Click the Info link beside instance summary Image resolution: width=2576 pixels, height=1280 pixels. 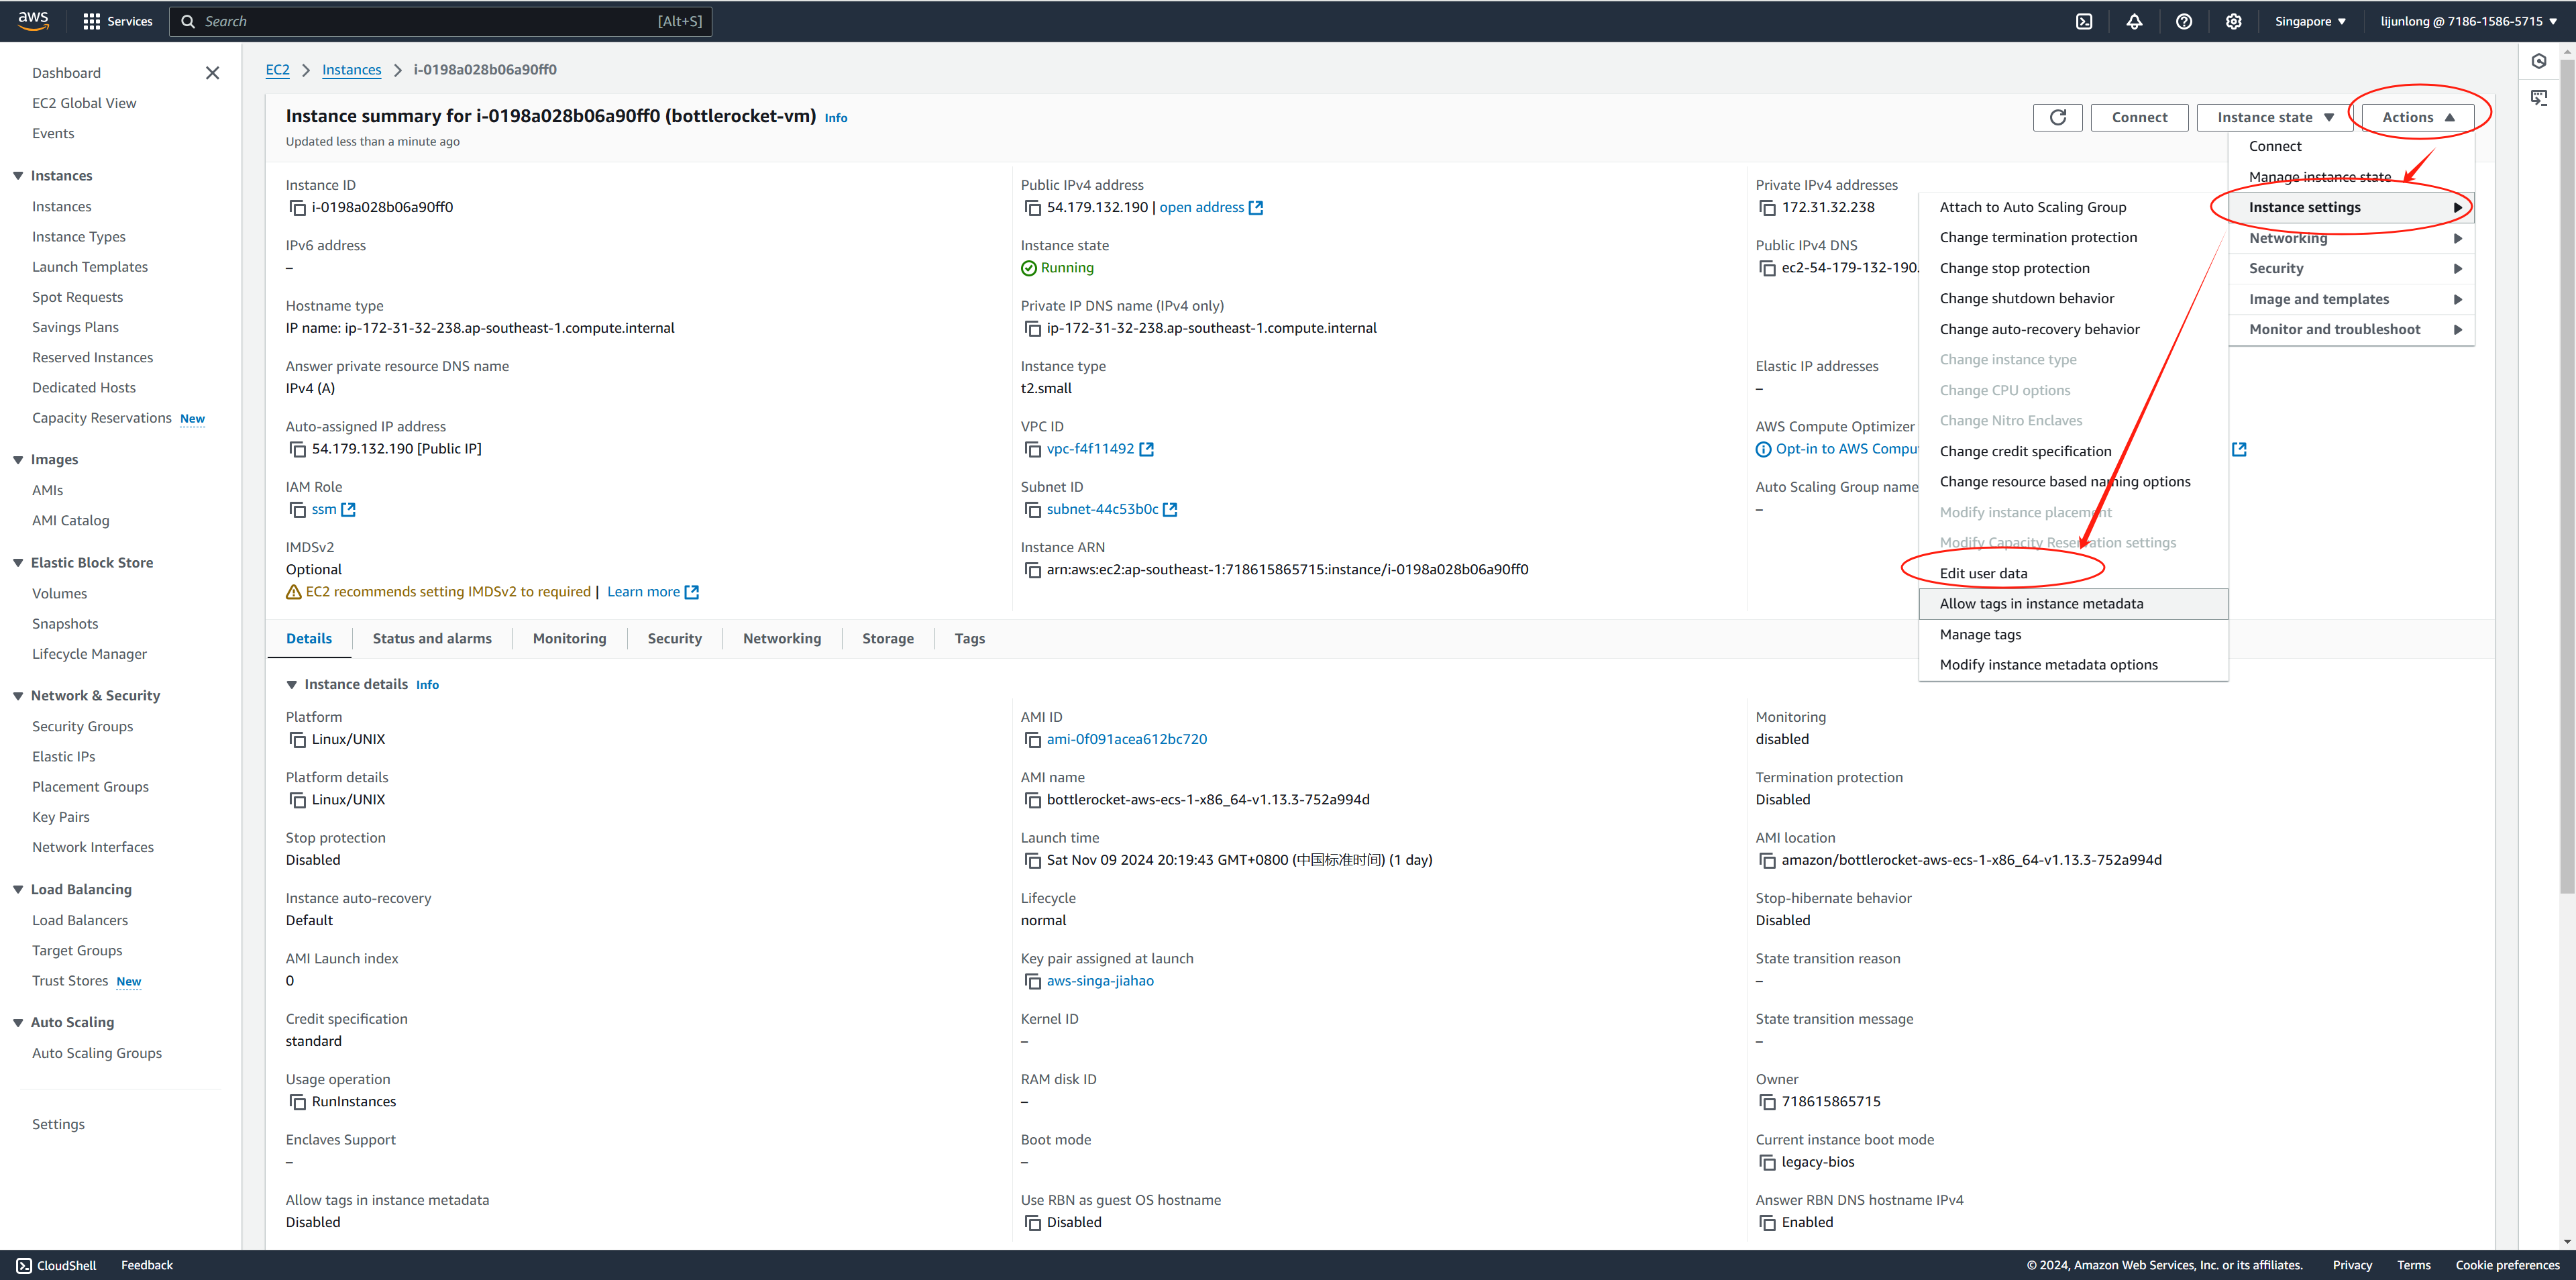(836, 118)
